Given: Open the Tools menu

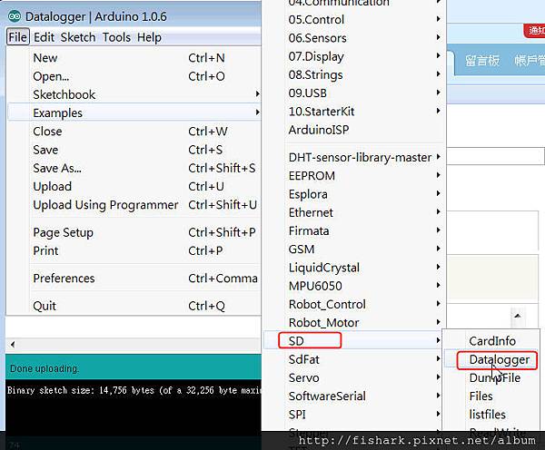Looking at the screenshot, I should [116, 37].
